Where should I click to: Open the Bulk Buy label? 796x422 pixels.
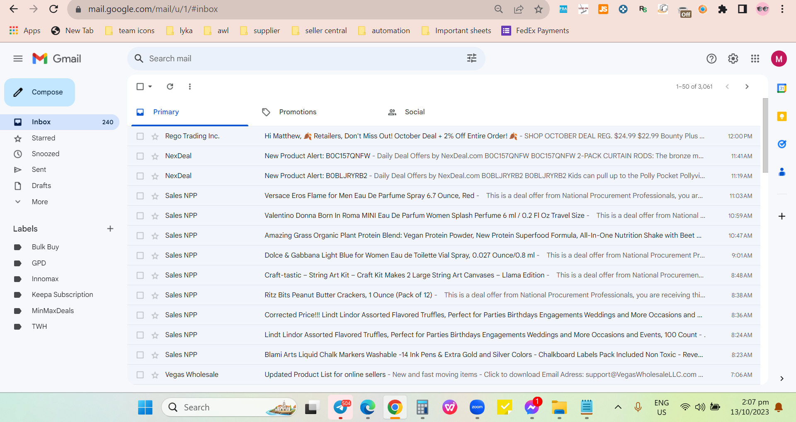[45, 247]
